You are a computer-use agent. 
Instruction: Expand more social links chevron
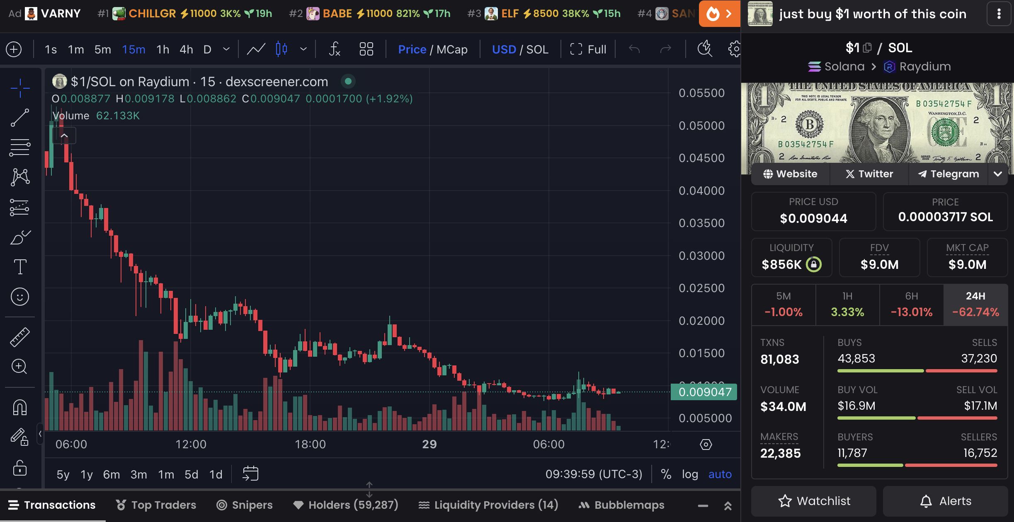coord(997,174)
